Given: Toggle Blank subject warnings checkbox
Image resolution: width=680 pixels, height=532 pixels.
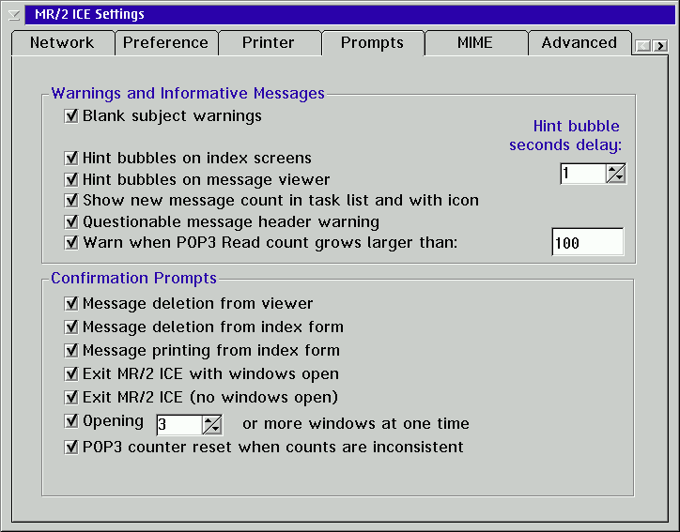Looking at the screenshot, I should coord(71,116).
